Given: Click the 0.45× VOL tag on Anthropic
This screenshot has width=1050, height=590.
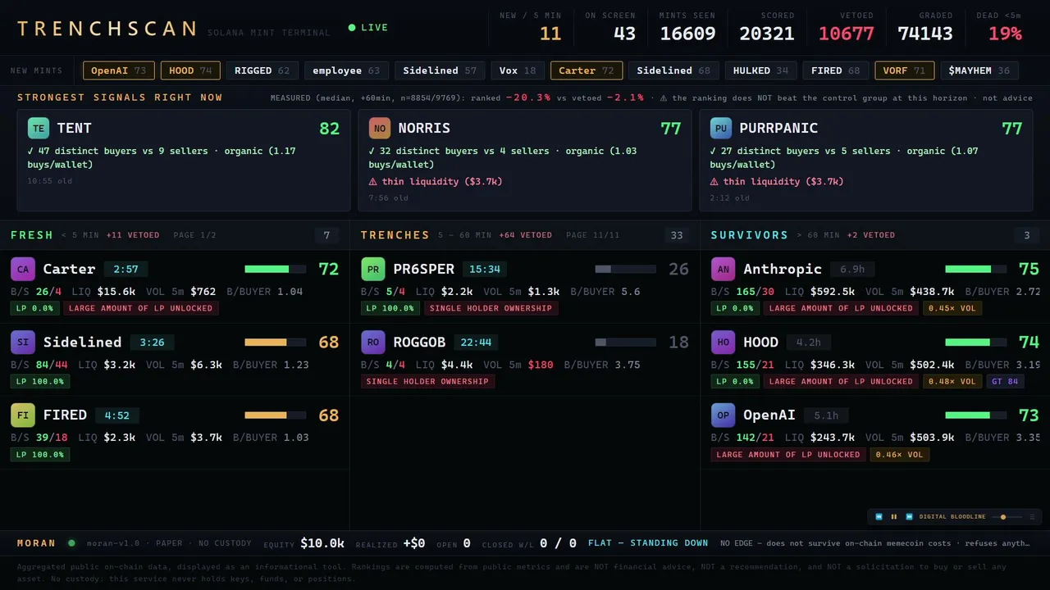Looking at the screenshot, I should pyautogui.click(x=952, y=308).
